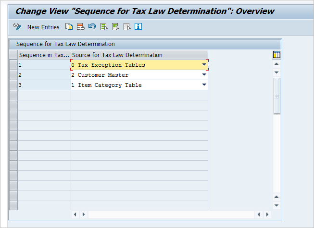This screenshot has height=228, width=314.
Task: Select row marker for sequence 1
Action: [x=13, y=65]
